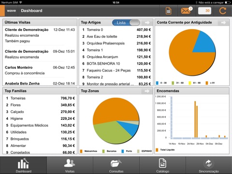The image size is (232, 174).
Task: Tap the wave logo button
Action: point(11,11)
